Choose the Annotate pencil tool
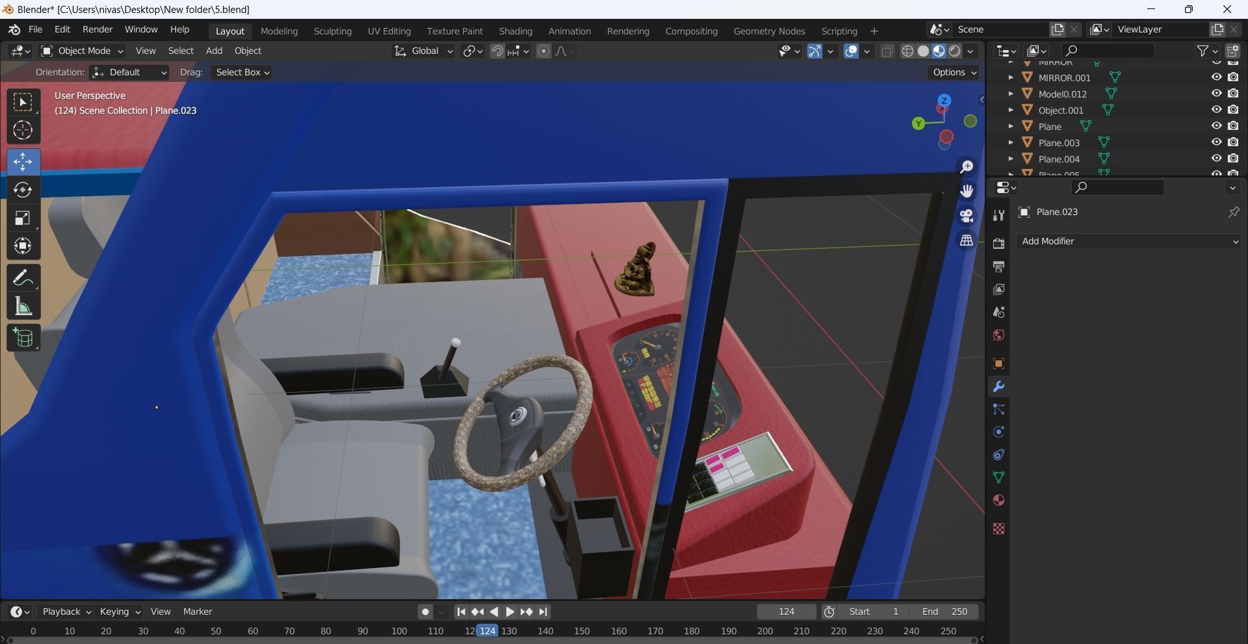This screenshot has width=1248, height=644. (x=23, y=278)
